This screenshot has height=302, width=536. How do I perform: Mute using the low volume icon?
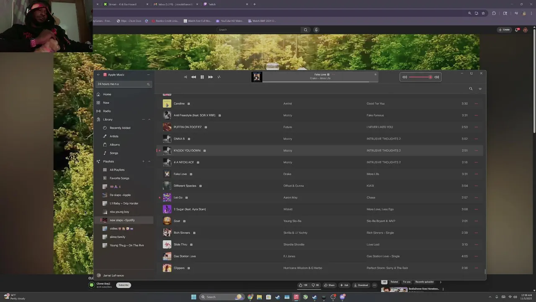click(x=405, y=77)
